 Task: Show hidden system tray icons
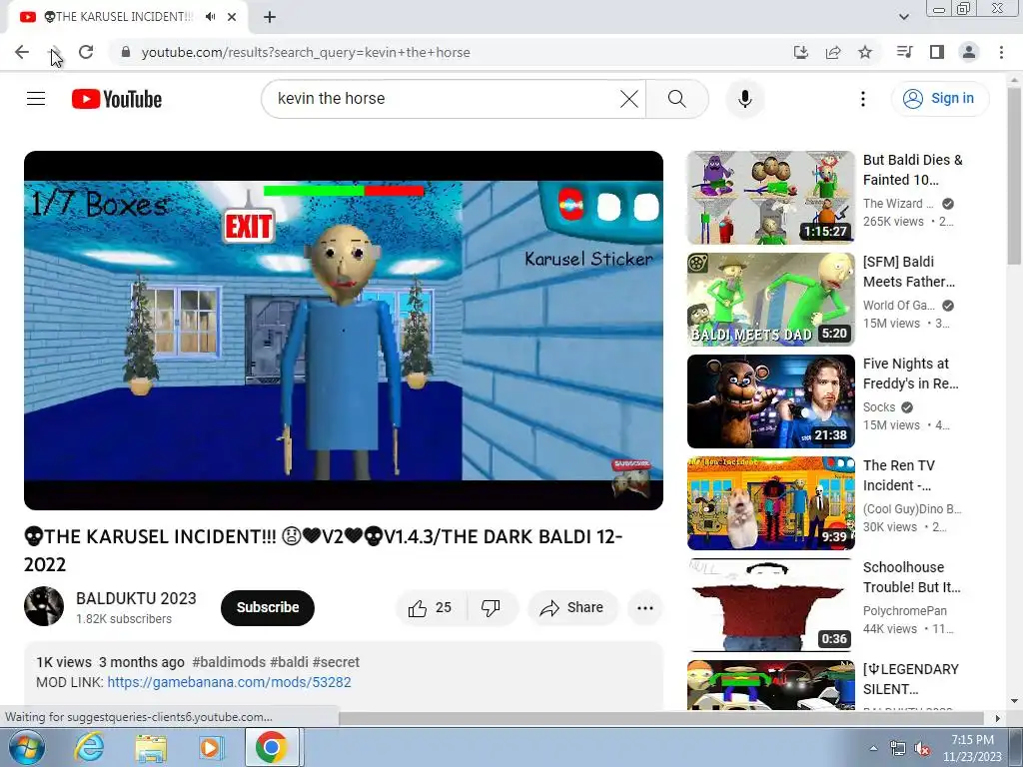(x=873, y=748)
